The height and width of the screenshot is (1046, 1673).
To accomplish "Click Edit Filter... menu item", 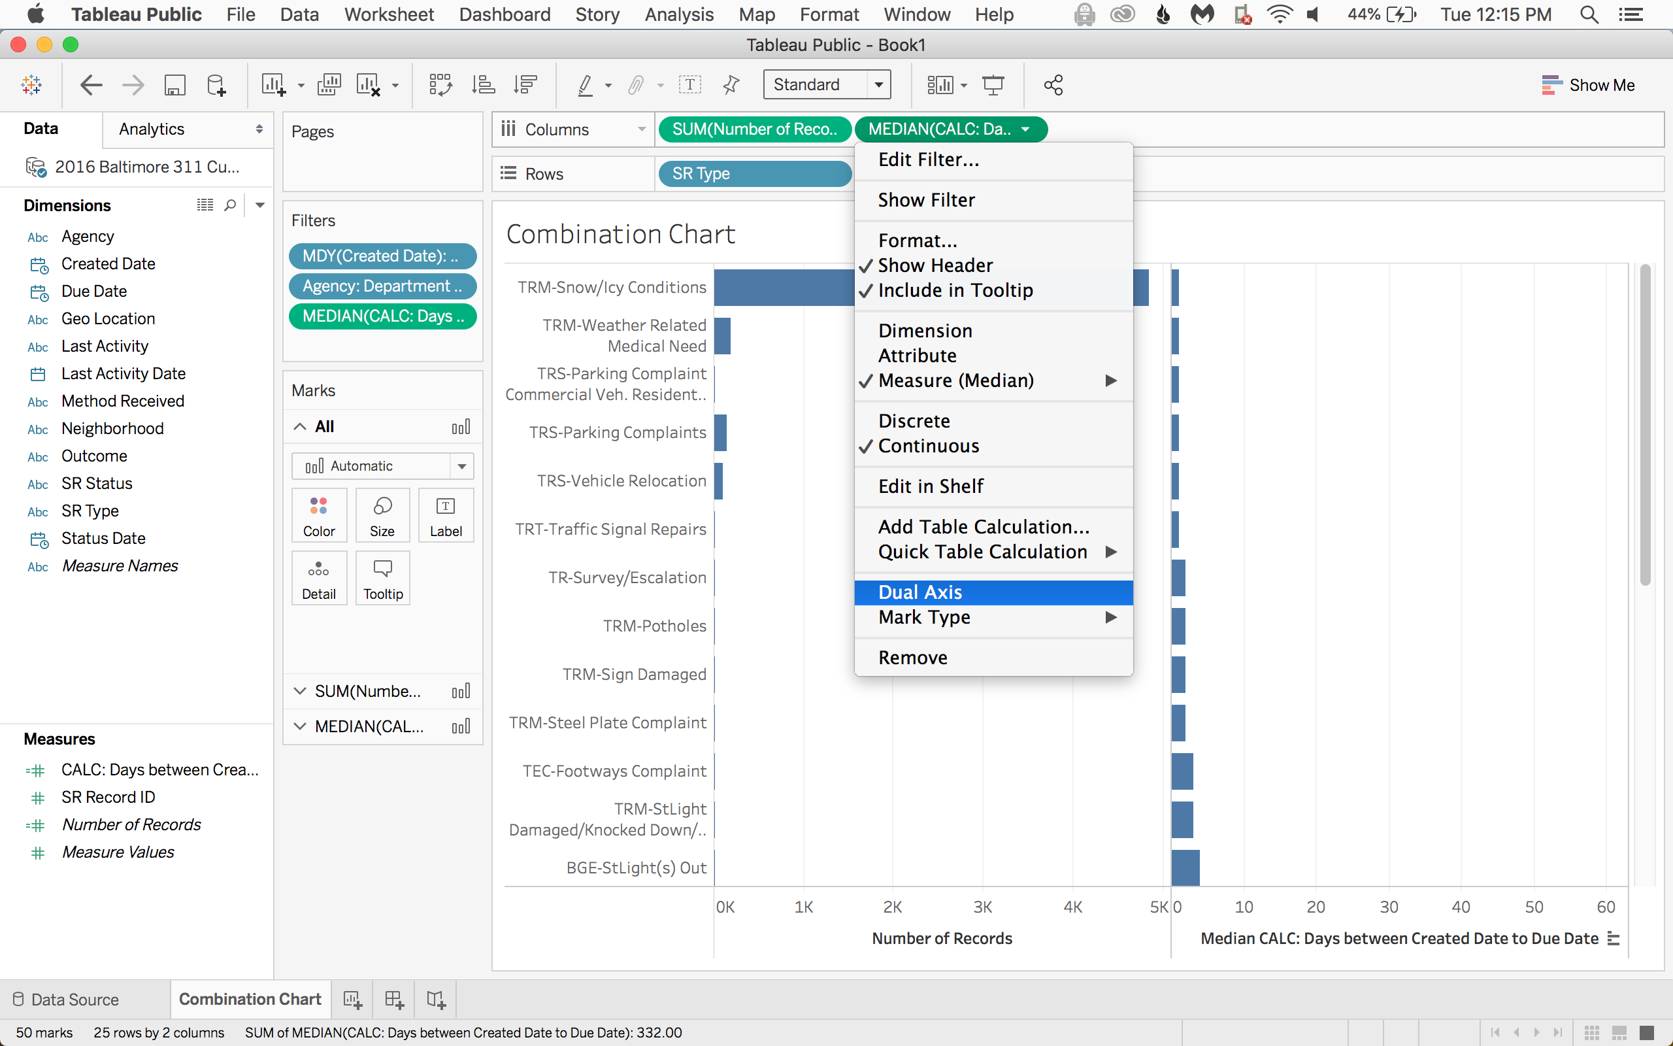I will click(993, 160).
